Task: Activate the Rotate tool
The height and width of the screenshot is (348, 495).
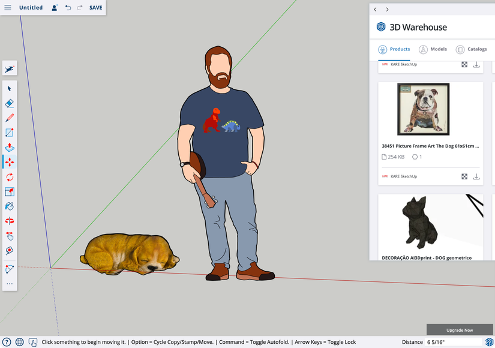Action: point(9,177)
